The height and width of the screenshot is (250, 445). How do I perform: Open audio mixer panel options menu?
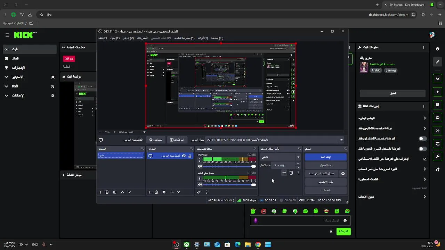(x=207, y=192)
